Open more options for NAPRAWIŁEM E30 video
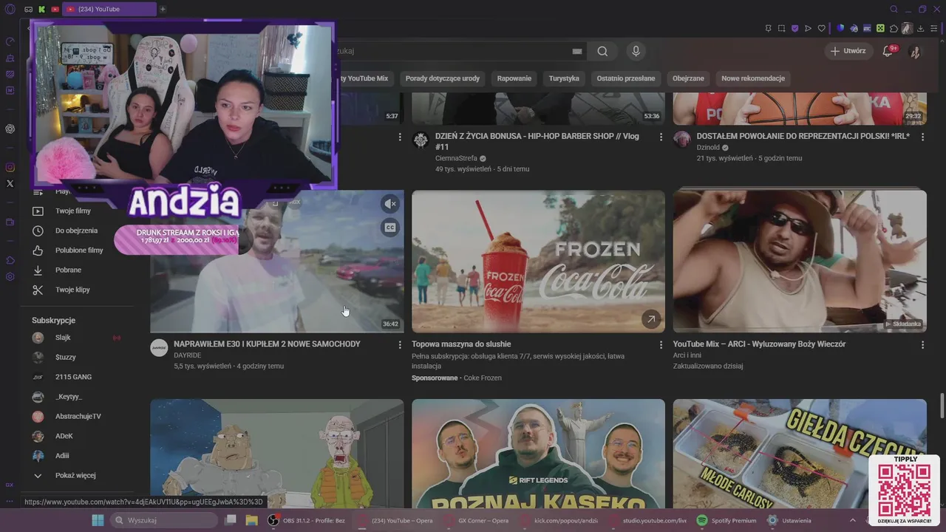 [400, 345]
